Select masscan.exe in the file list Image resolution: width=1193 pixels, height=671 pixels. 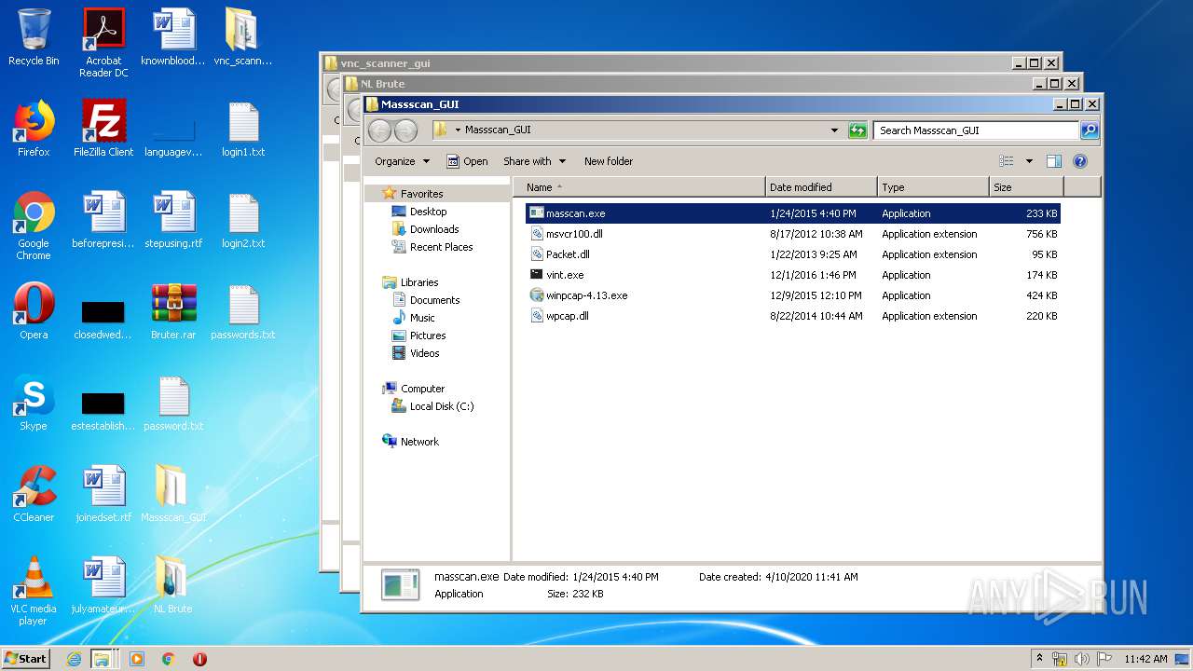[792, 213]
